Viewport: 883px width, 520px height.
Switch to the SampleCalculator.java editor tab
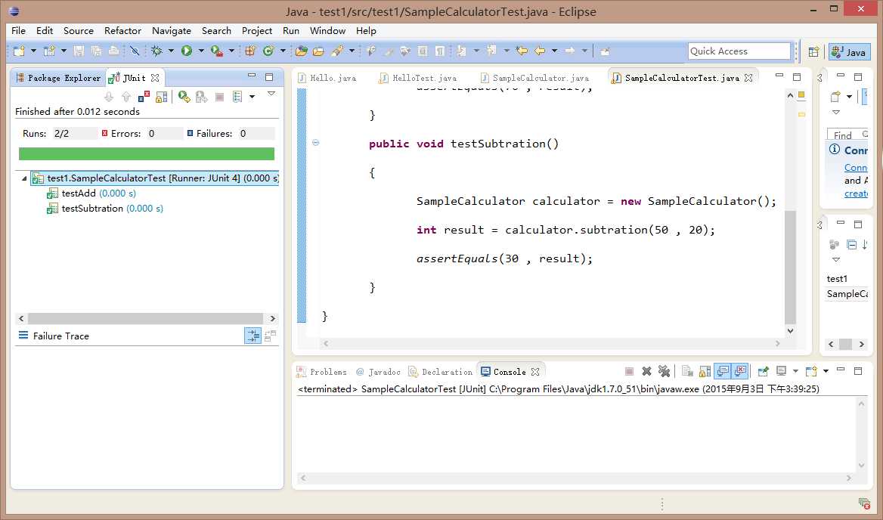click(534, 78)
